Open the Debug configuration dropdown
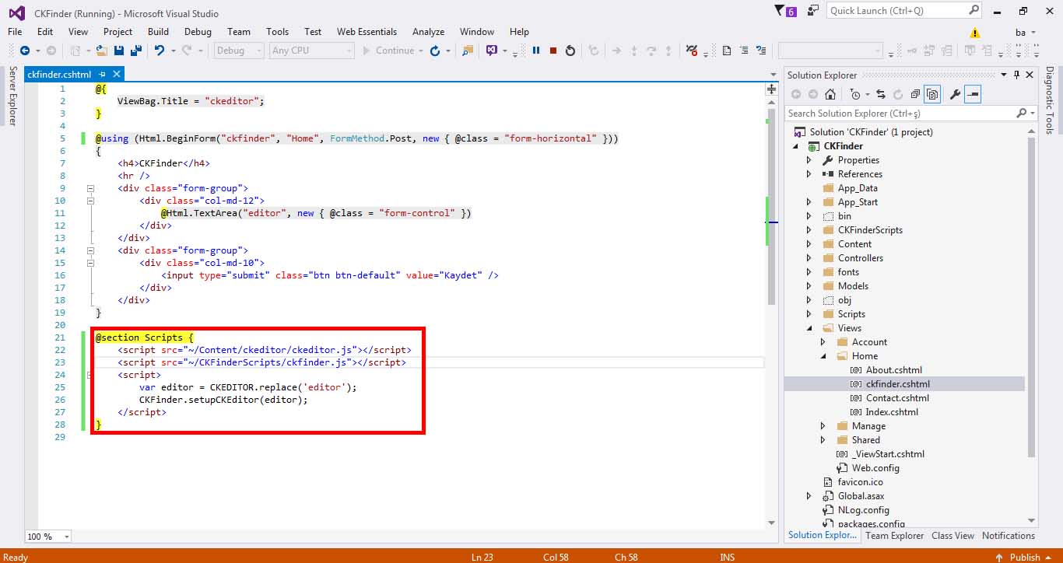Screen dimensions: 1063x563 240,51
